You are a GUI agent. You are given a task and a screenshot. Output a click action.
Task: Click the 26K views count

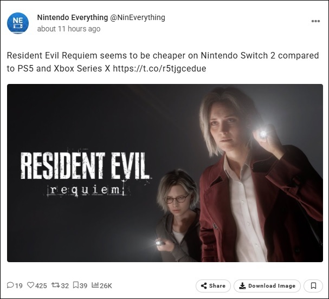(106, 285)
